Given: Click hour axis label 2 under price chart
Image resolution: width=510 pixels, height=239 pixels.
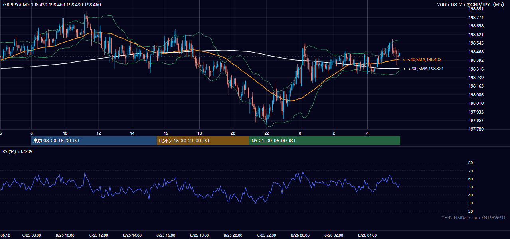Looking at the screenshot, I should coord(334,133).
